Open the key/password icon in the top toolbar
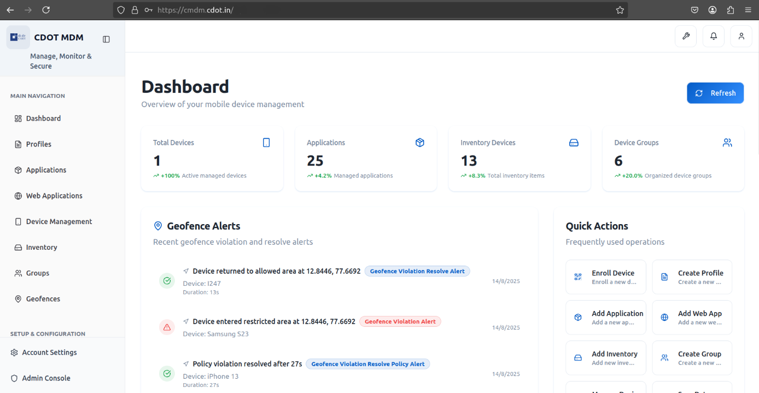 [685, 36]
